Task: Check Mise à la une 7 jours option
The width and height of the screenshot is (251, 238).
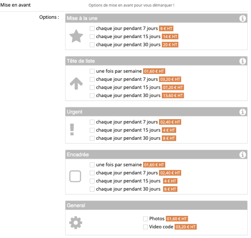Action: click(92, 29)
